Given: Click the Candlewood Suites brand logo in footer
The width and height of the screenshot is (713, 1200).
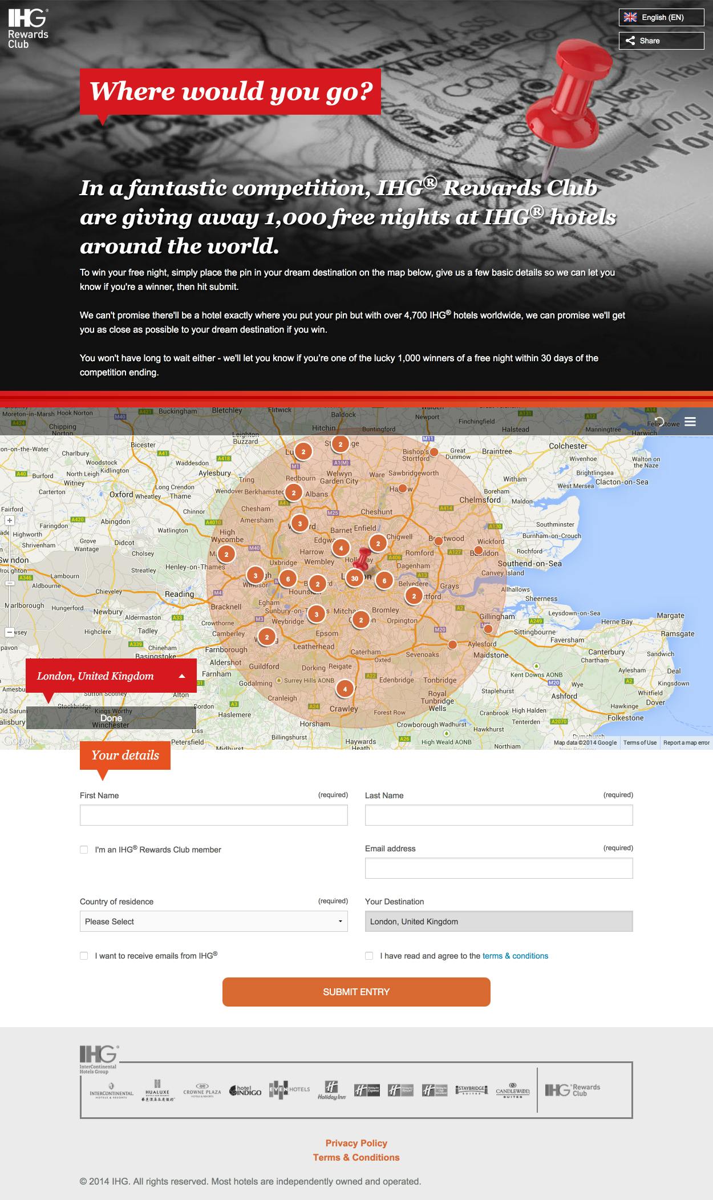Looking at the screenshot, I should [x=513, y=1090].
